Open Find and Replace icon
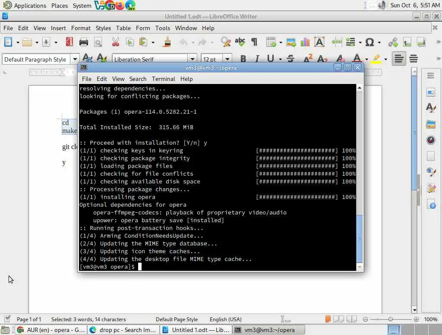Viewport: 442px width, 335px height. tap(225, 42)
